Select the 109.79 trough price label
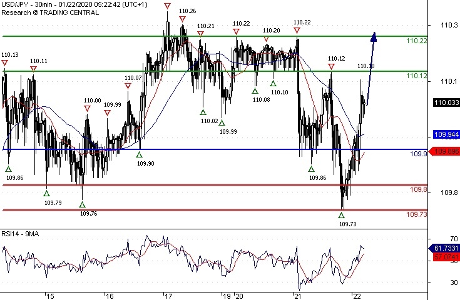 click(53, 202)
